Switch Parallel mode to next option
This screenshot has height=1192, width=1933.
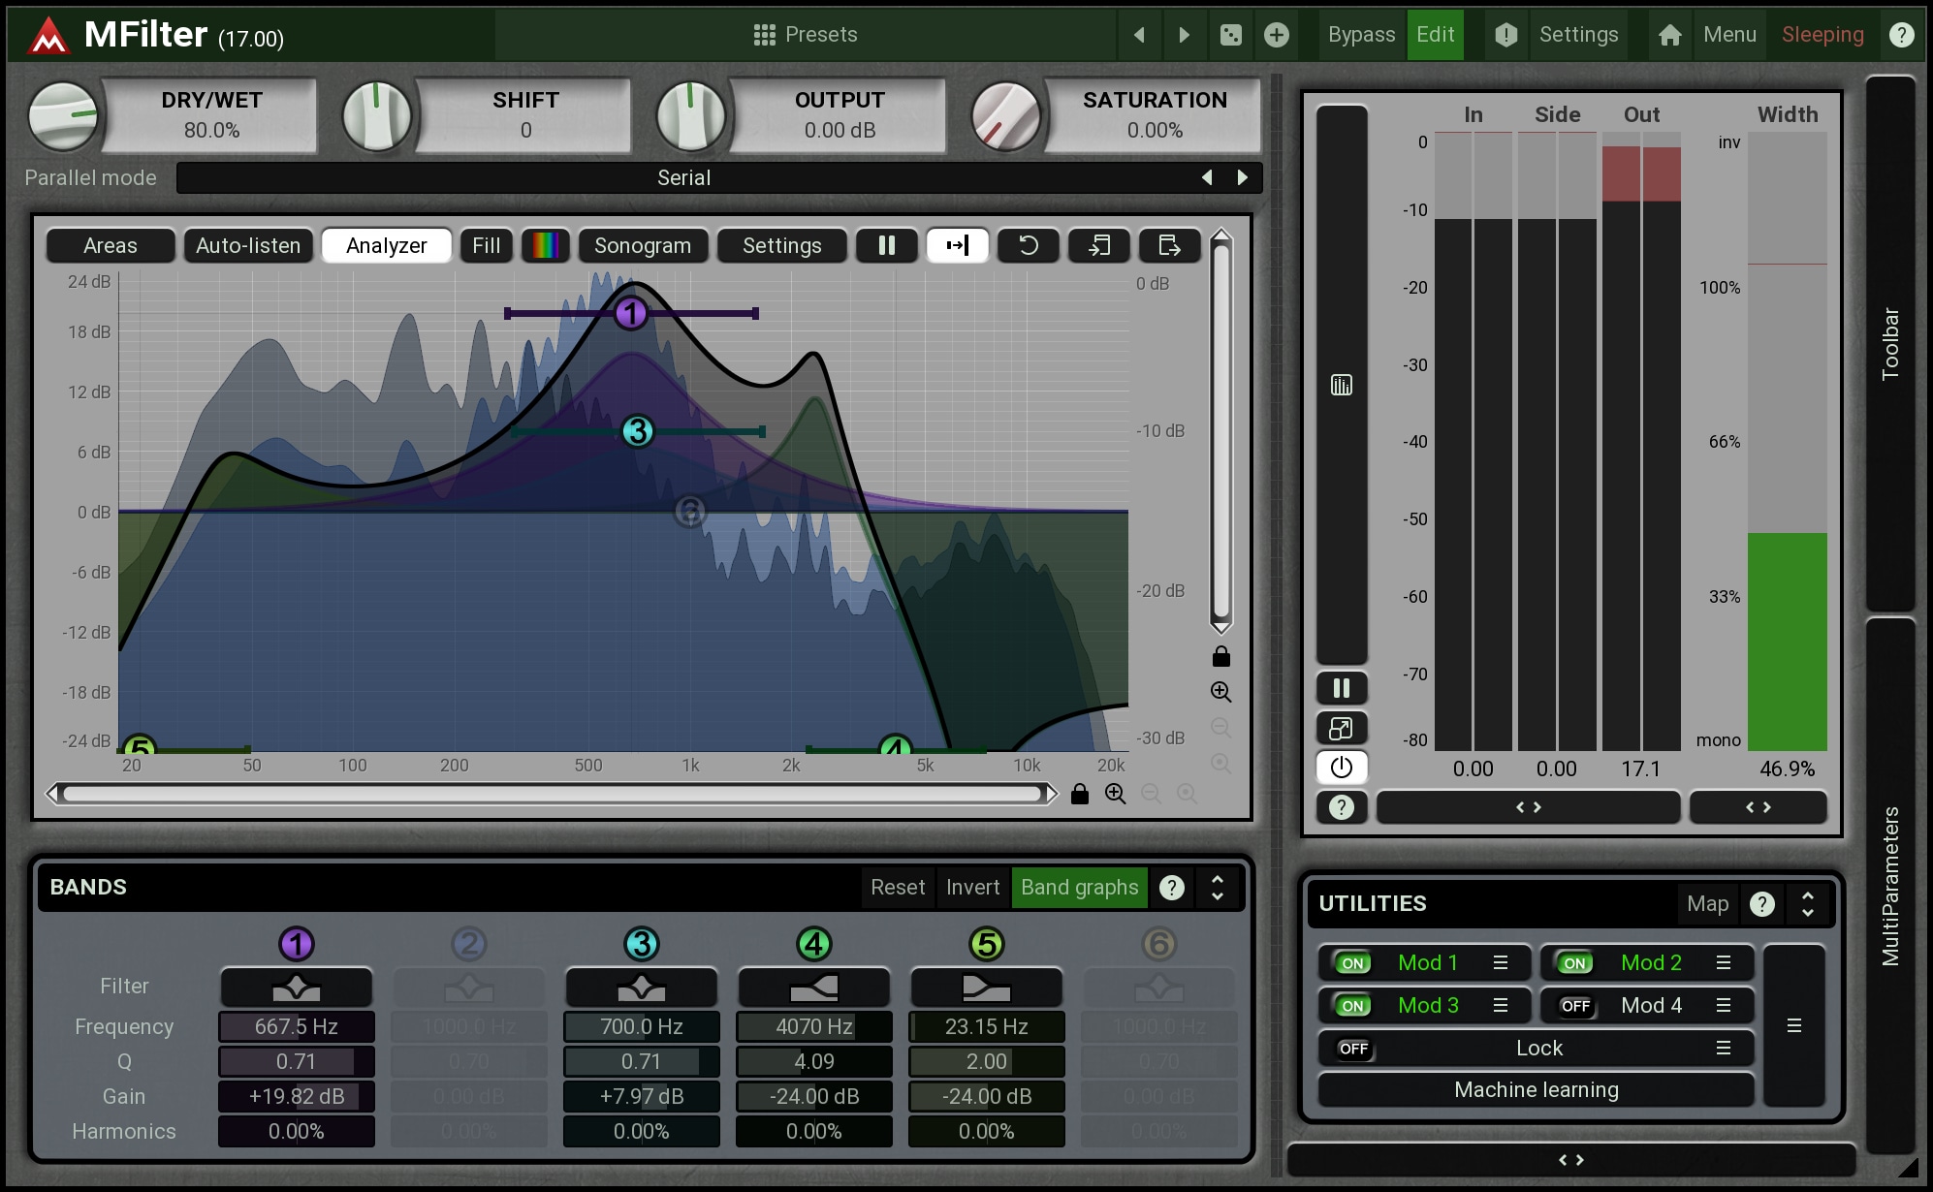[1243, 177]
